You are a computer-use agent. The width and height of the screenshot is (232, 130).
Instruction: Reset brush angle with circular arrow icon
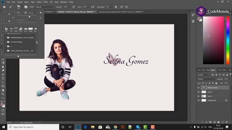[25, 13]
